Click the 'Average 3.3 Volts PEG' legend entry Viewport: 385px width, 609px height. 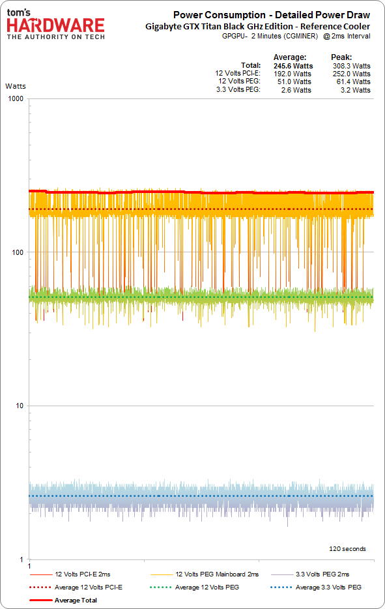[x=316, y=587]
